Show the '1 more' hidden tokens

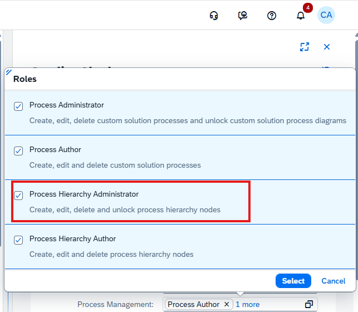[x=248, y=304]
